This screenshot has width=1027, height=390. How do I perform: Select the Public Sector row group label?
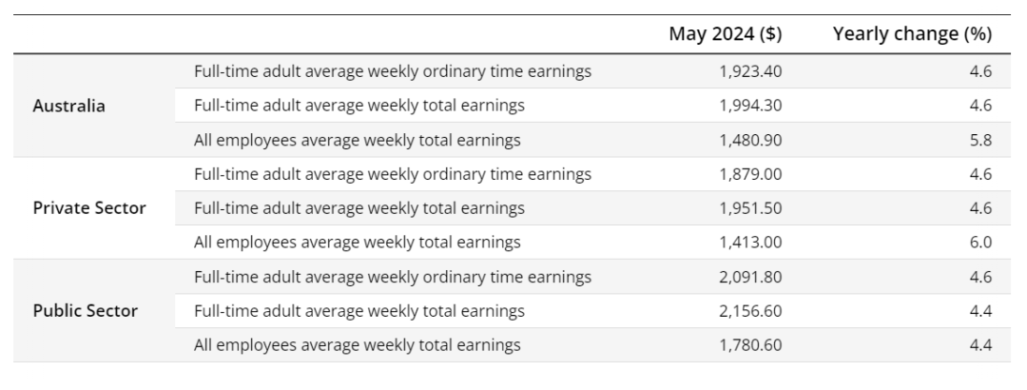tap(86, 311)
